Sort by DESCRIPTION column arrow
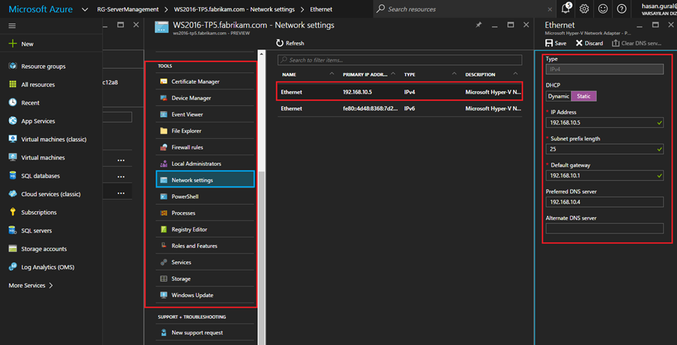Screen dimensions: 677x345 tap(516, 74)
